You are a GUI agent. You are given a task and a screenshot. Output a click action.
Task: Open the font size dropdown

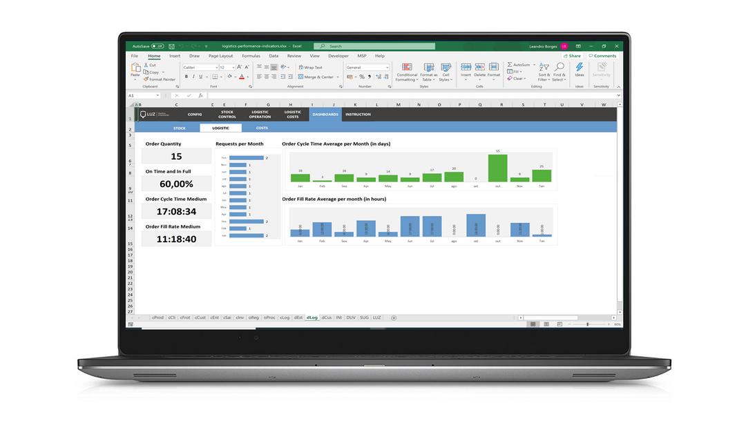pos(233,68)
